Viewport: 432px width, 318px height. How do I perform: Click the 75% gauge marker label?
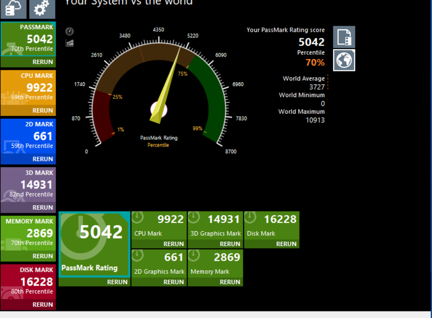pos(182,74)
